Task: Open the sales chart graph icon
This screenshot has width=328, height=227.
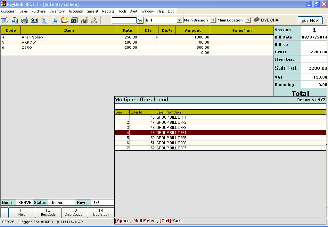Action: pos(84,20)
